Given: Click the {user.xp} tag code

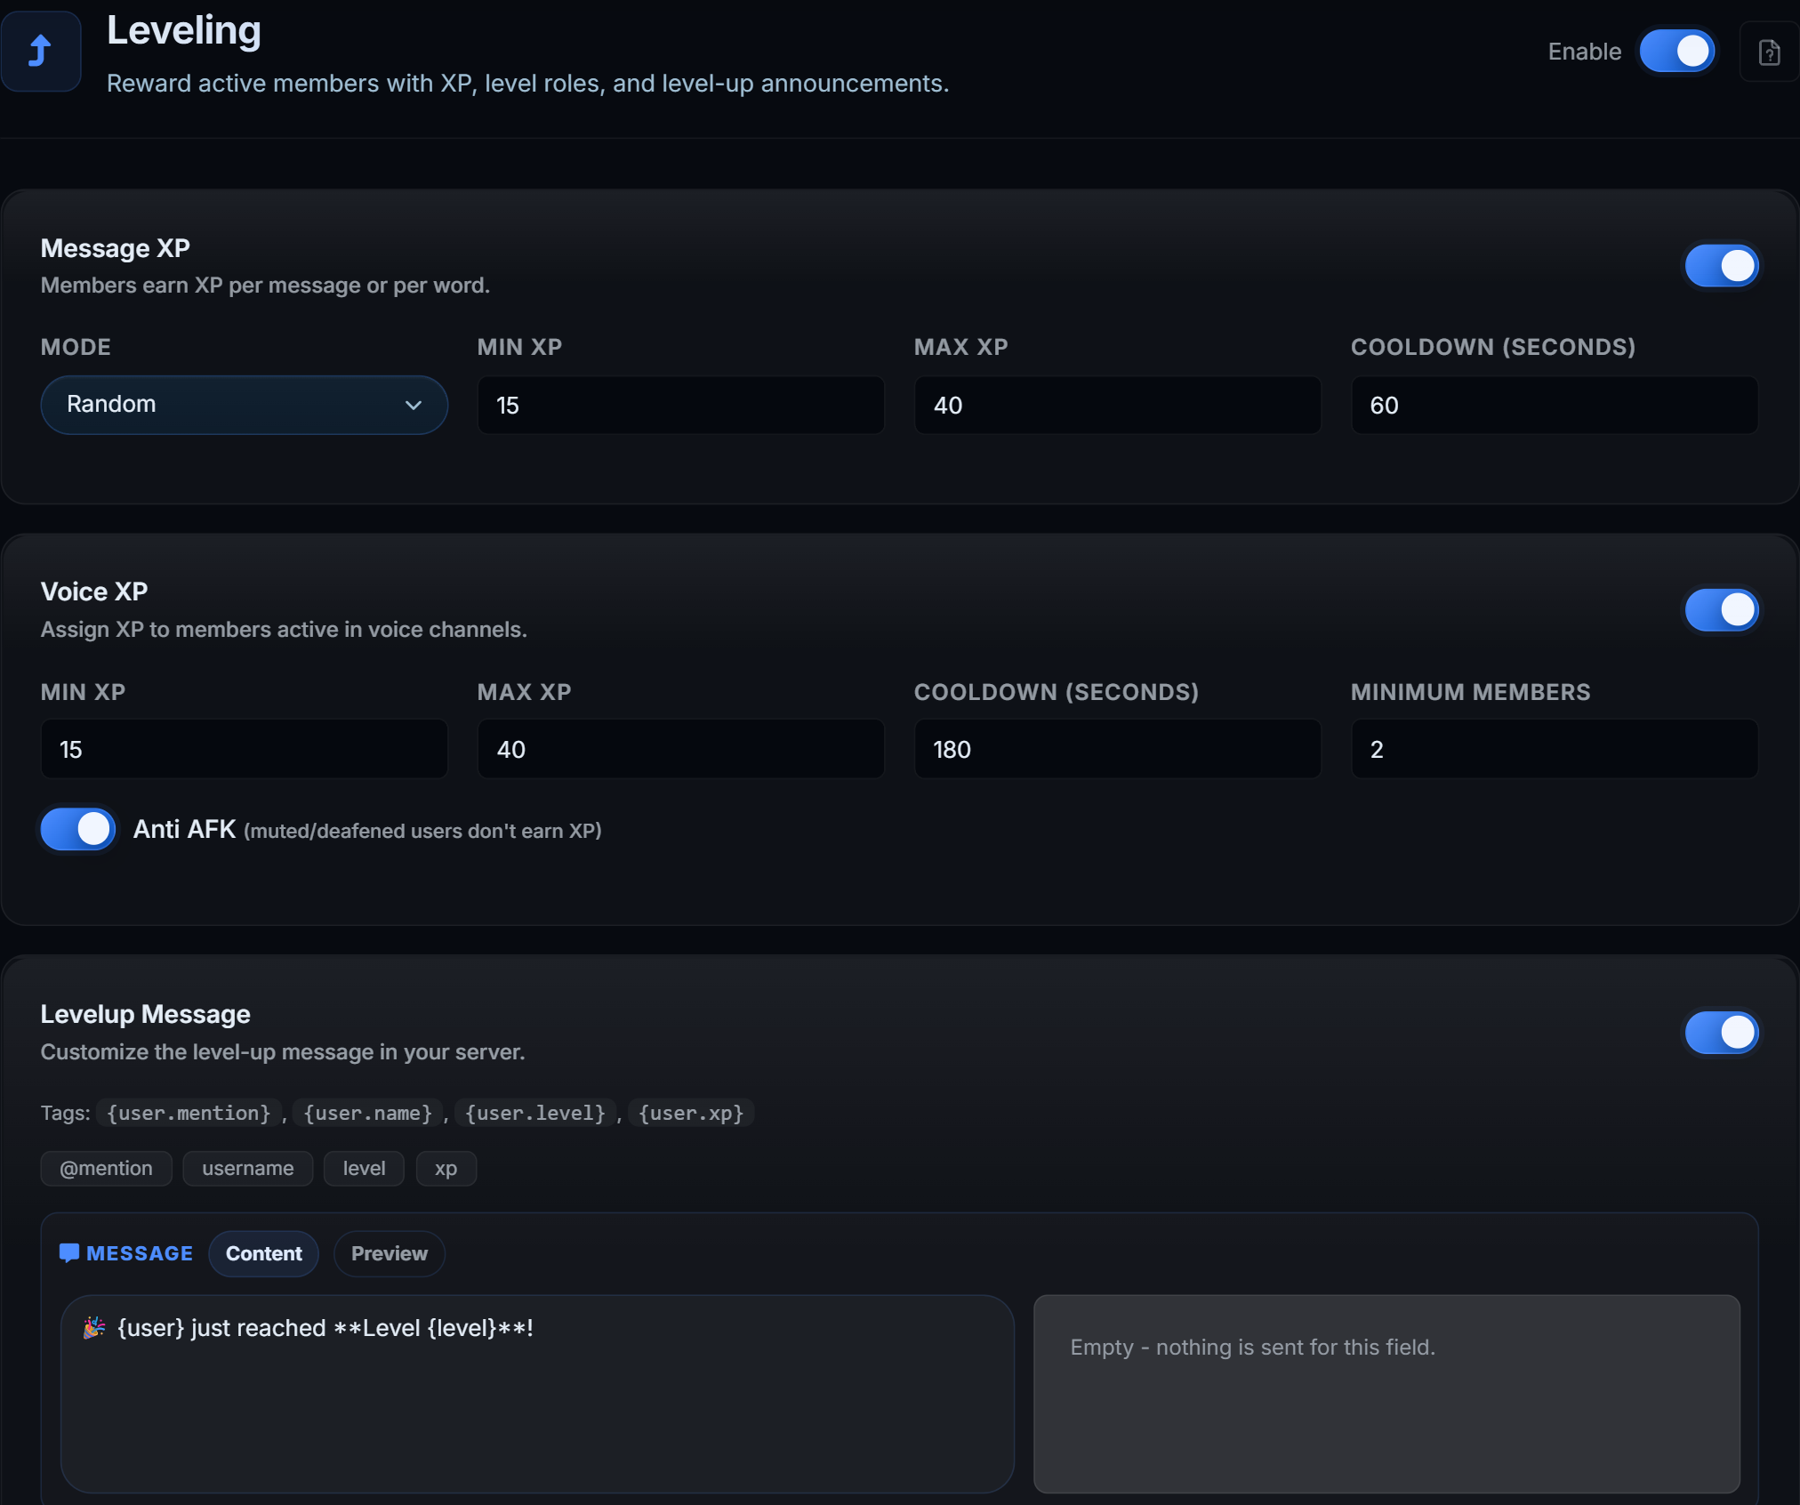Looking at the screenshot, I should [691, 1114].
